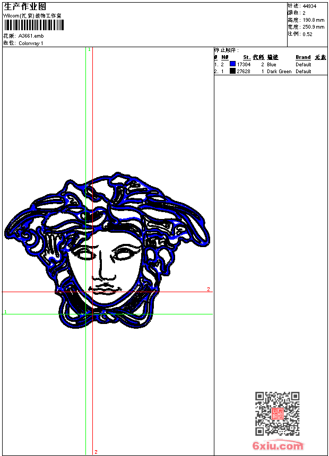Screen dimensions: 329x456
Task: Click the 停止顺序 heading
Action: pyautogui.click(x=226, y=50)
